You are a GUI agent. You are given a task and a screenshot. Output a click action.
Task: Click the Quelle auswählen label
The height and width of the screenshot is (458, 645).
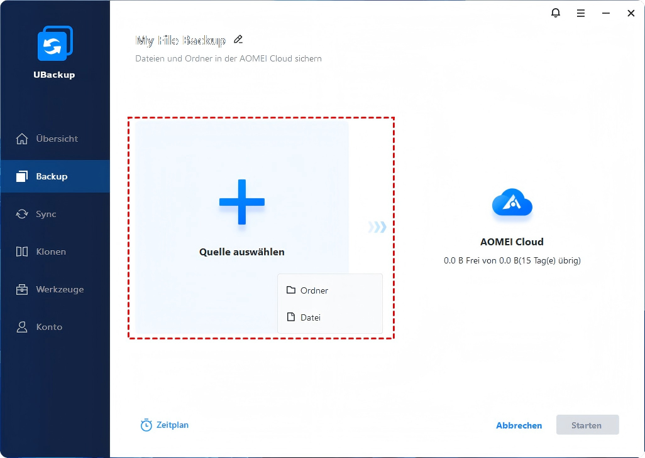click(x=242, y=252)
